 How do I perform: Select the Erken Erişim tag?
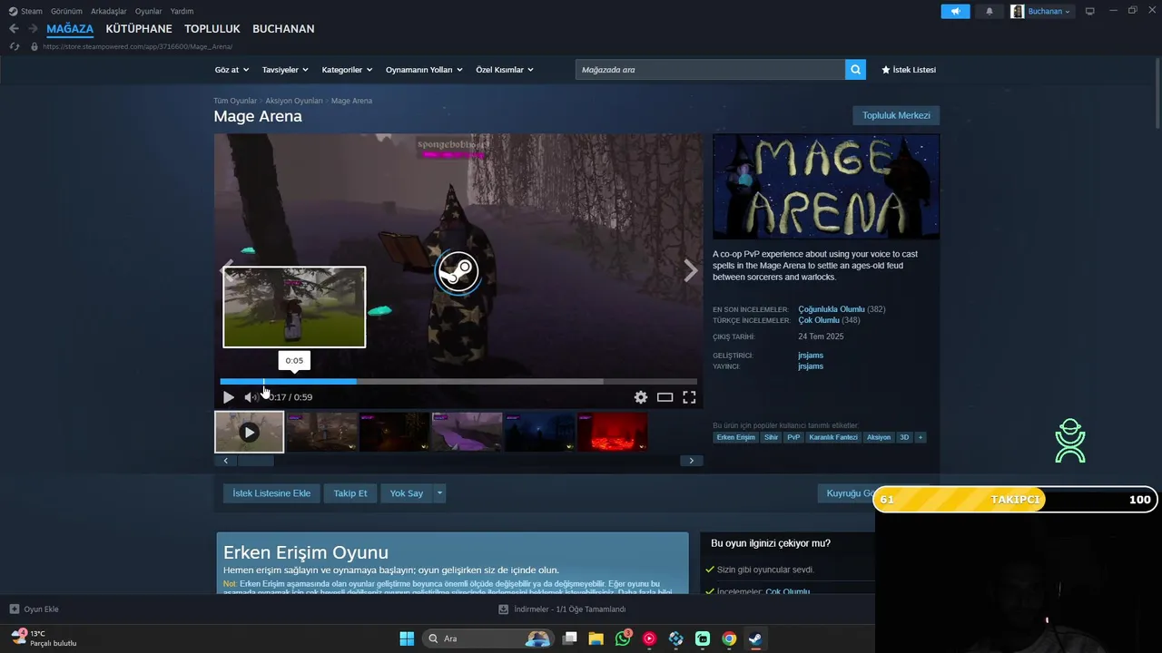(735, 437)
